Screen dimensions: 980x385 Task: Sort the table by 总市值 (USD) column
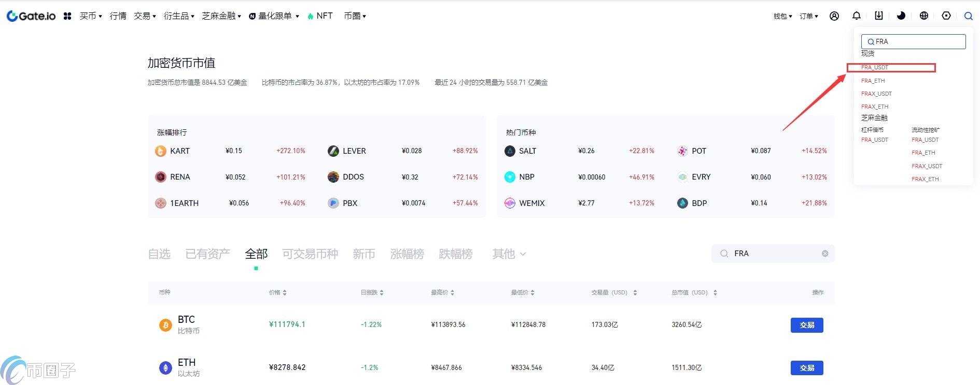click(695, 293)
